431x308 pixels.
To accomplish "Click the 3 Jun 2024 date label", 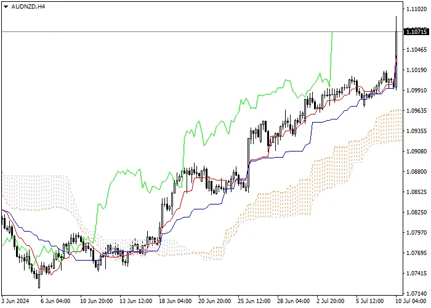I will coord(15,301).
